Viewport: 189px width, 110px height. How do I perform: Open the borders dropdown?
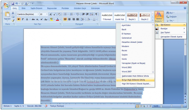tap(97, 19)
